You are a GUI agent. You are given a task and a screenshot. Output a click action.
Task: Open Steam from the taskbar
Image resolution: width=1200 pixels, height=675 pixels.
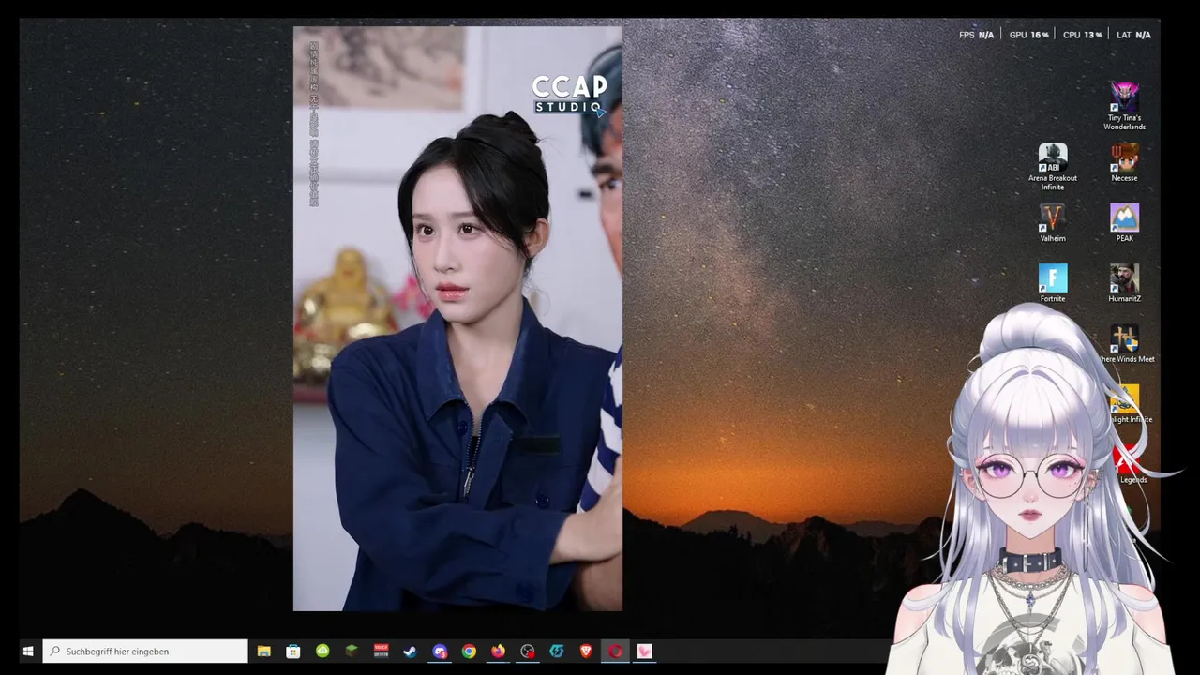coord(410,651)
